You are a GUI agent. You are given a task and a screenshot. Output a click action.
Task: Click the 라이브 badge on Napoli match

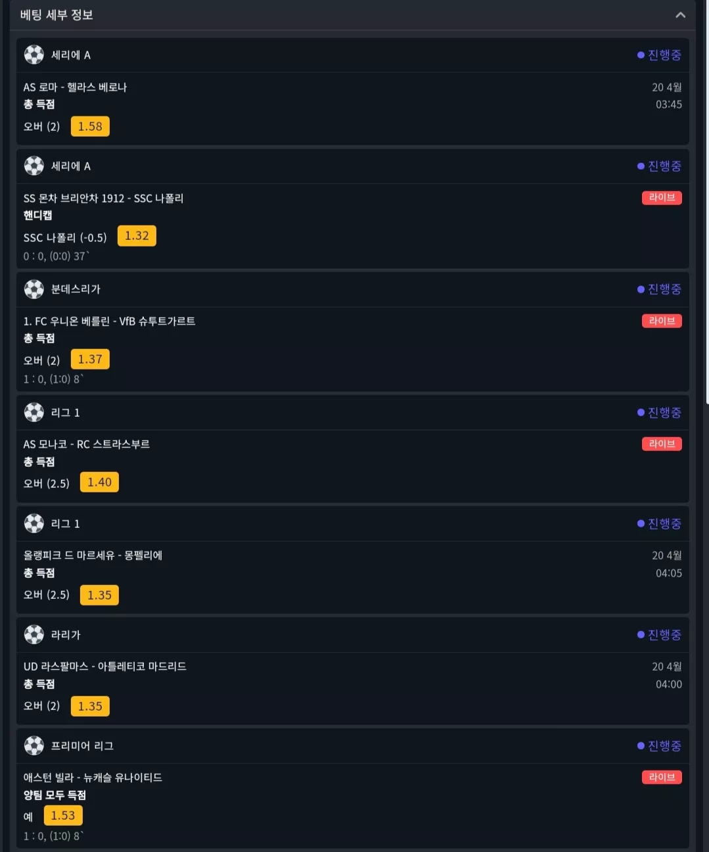tap(662, 197)
